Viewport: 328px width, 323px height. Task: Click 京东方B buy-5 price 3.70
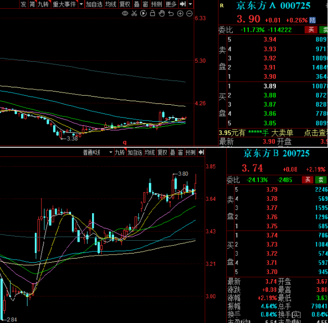(x=272, y=272)
